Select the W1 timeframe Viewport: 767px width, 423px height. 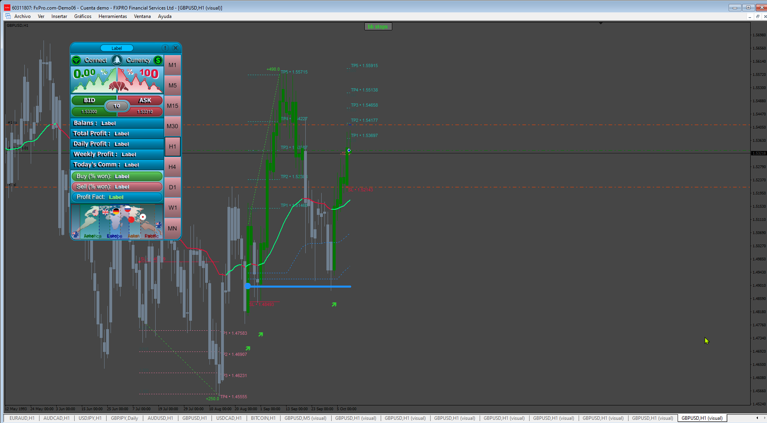[x=172, y=207]
